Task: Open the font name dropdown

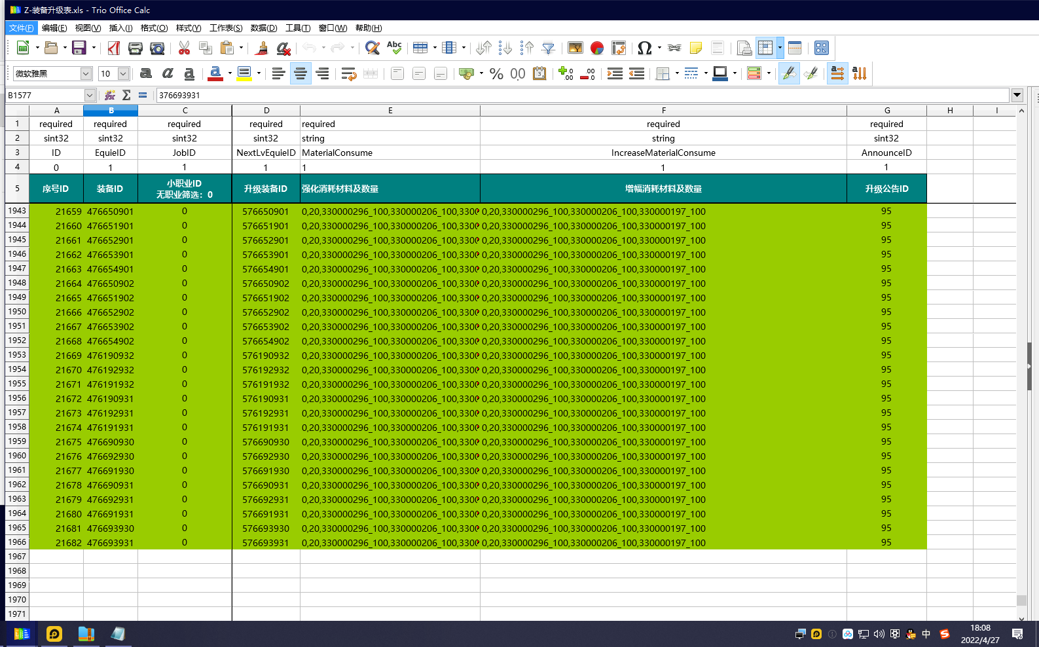Action: point(86,73)
